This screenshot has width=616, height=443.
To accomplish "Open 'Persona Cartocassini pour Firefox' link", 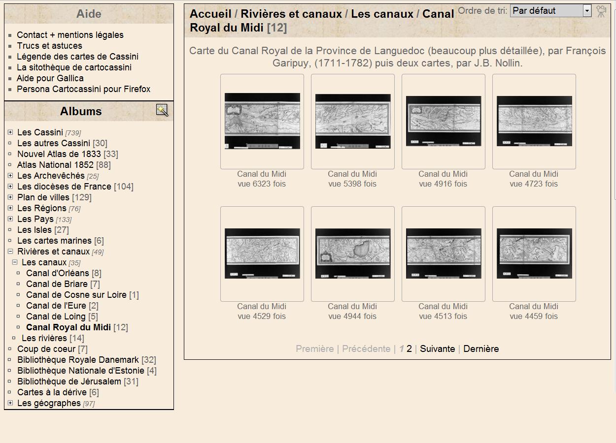I will tap(83, 89).
